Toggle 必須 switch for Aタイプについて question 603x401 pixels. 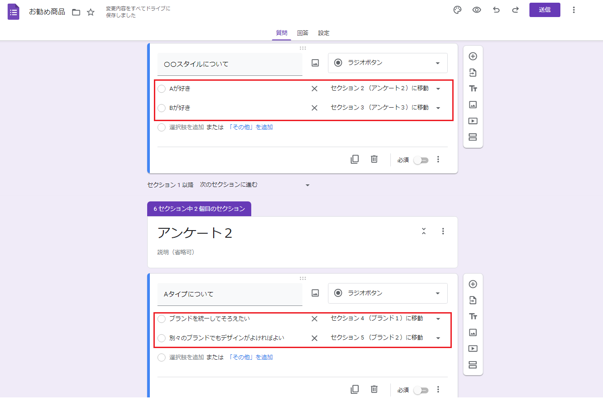(421, 390)
